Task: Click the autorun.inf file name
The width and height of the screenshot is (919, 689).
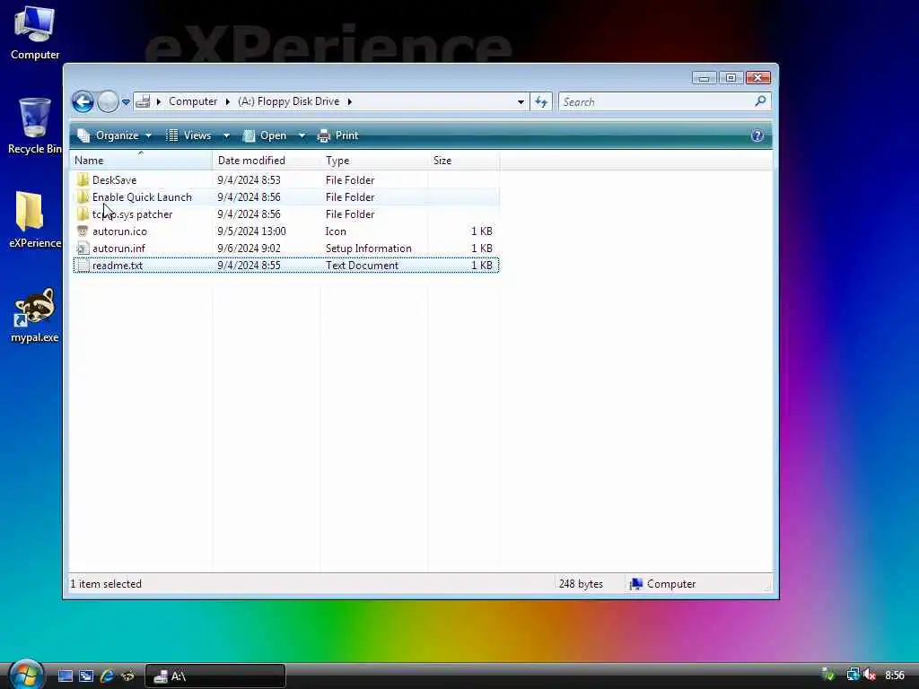Action: point(119,249)
